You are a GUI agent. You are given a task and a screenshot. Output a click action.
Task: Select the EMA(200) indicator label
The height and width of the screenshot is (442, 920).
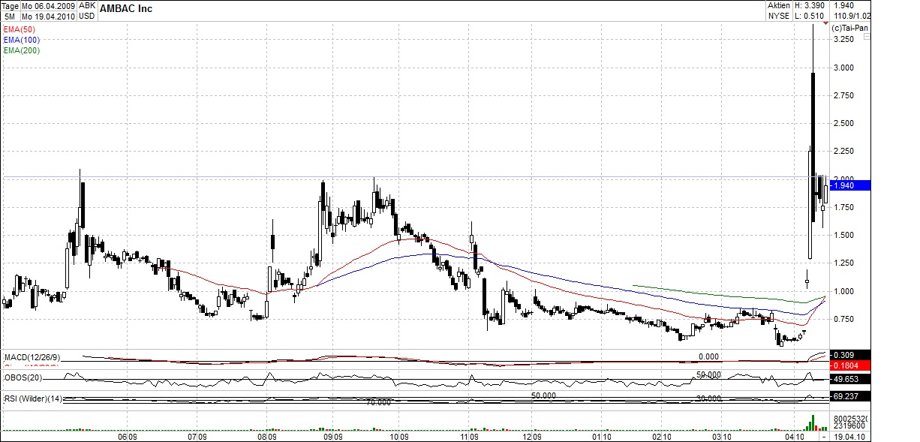tap(22, 50)
